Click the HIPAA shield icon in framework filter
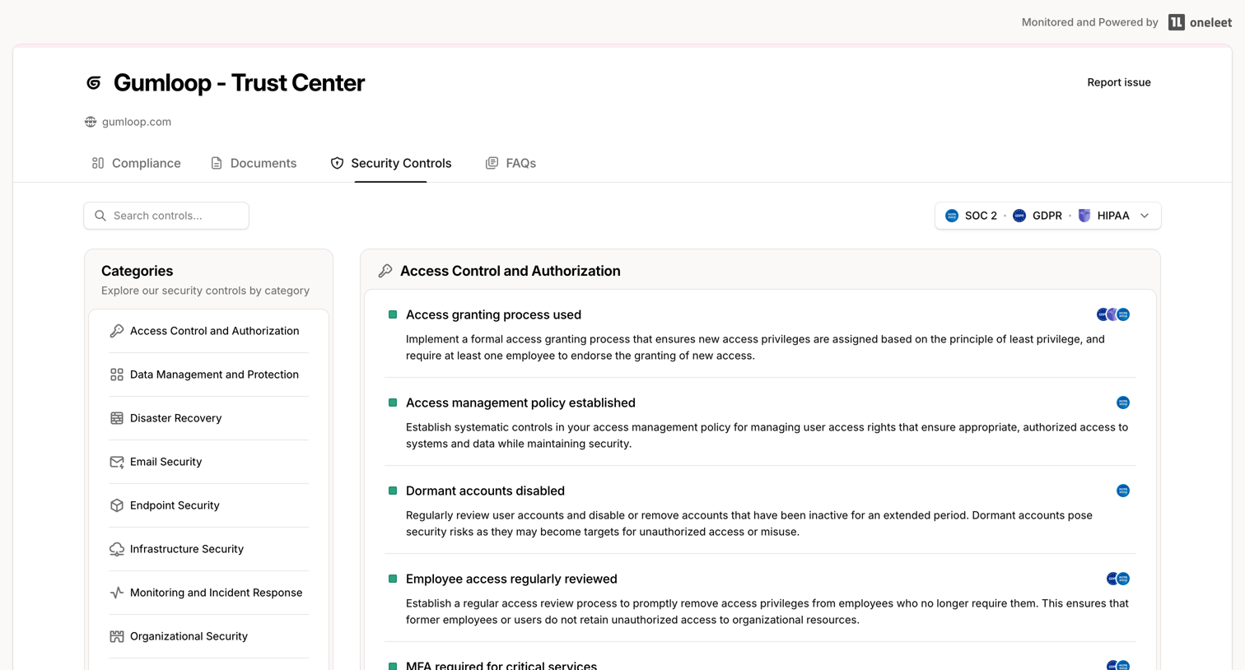The width and height of the screenshot is (1245, 670). coord(1084,216)
